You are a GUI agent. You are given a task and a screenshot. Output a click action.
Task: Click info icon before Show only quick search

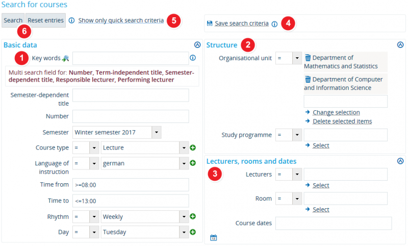click(71, 20)
